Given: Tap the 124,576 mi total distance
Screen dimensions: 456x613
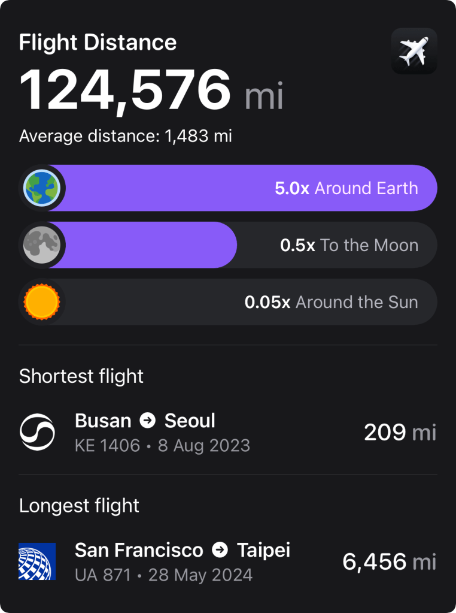Looking at the screenshot, I should [151, 92].
